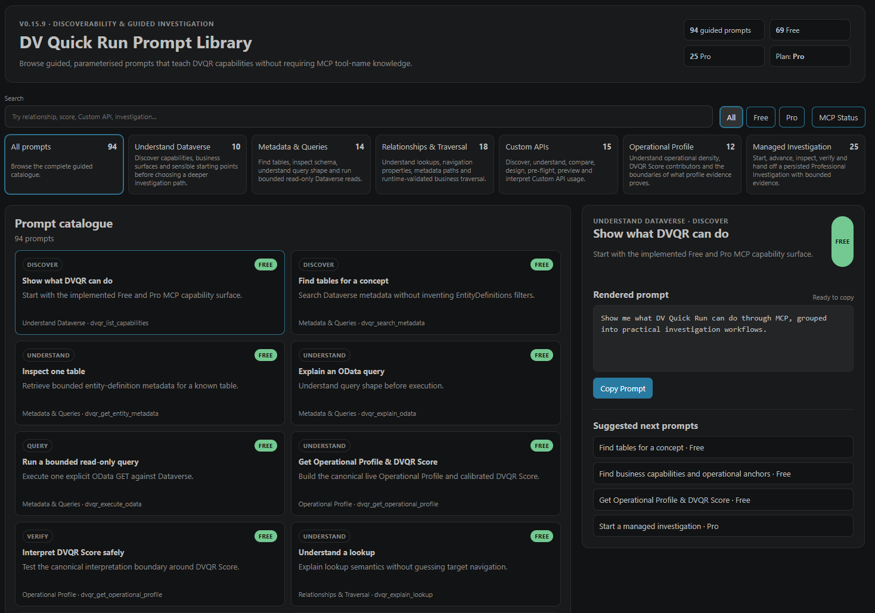Click the FREE badge in detail panel
Screen dimensions: 875x613
pyautogui.click(x=842, y=241)
